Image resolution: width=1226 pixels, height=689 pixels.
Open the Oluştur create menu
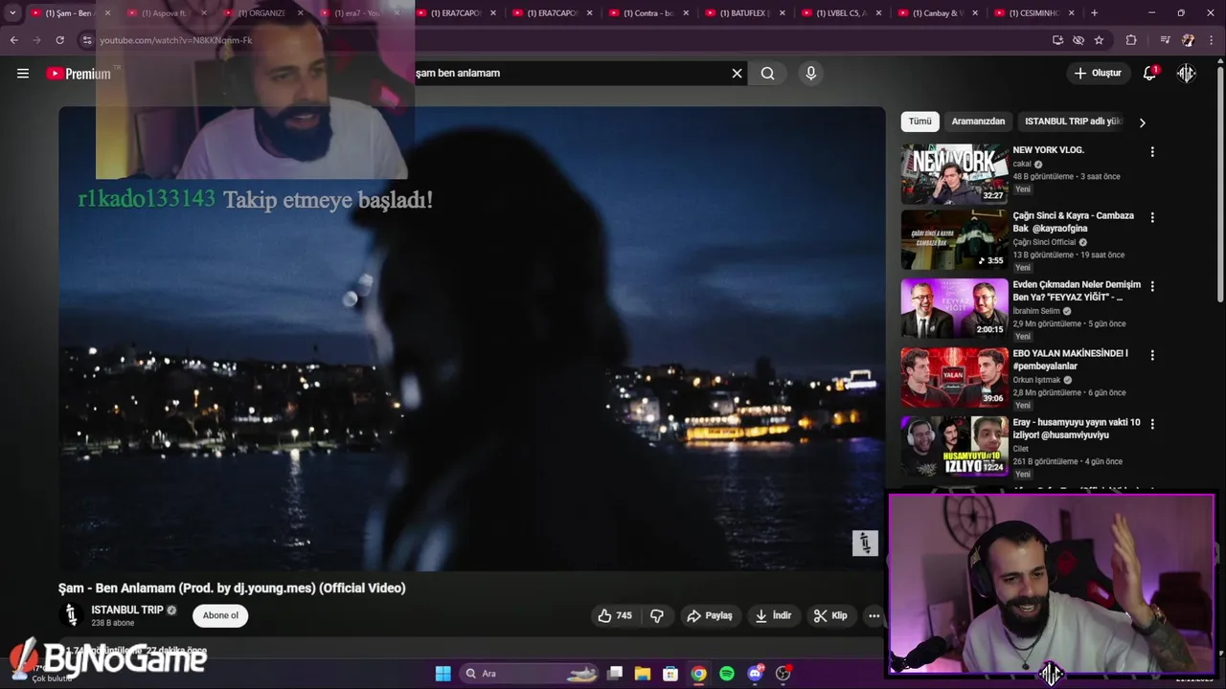(x=1098, y=73)
